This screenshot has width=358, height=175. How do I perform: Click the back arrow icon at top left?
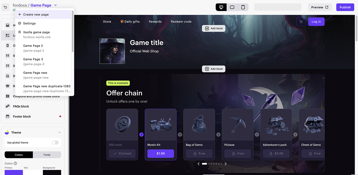tap(5, 7)
